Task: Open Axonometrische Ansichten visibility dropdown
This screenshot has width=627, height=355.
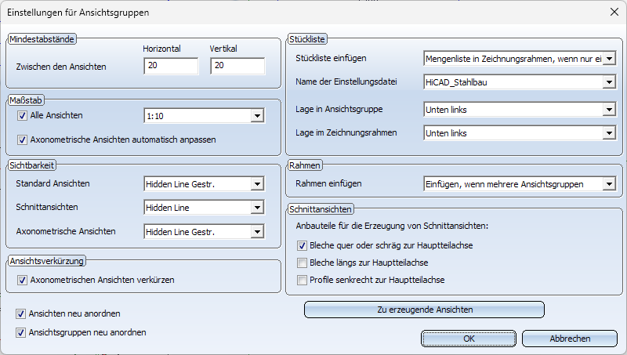Action: tap(257, 231)
